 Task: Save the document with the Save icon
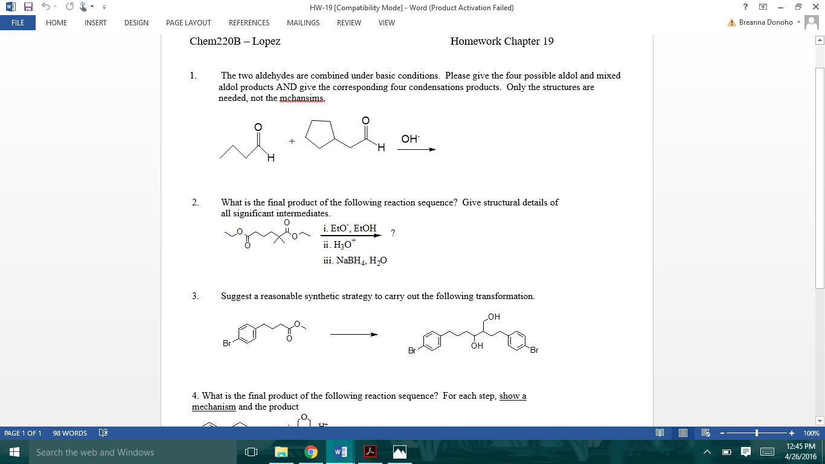tap(28, 6)
